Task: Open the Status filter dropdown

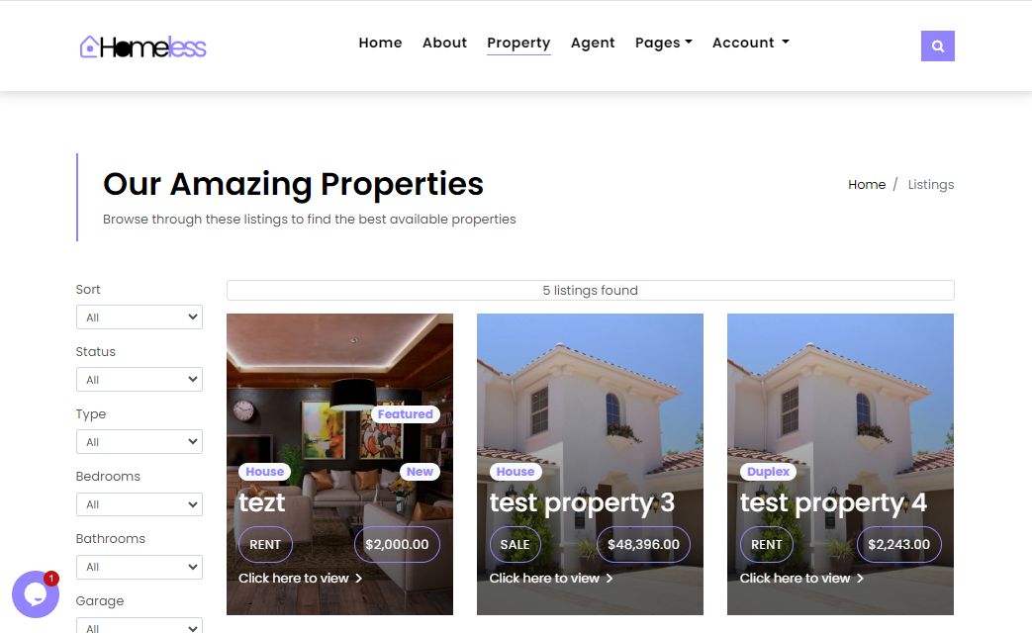Action: pos(140,380)
